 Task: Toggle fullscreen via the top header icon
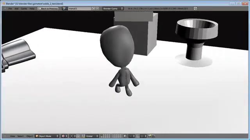click(x=195, y=9)
